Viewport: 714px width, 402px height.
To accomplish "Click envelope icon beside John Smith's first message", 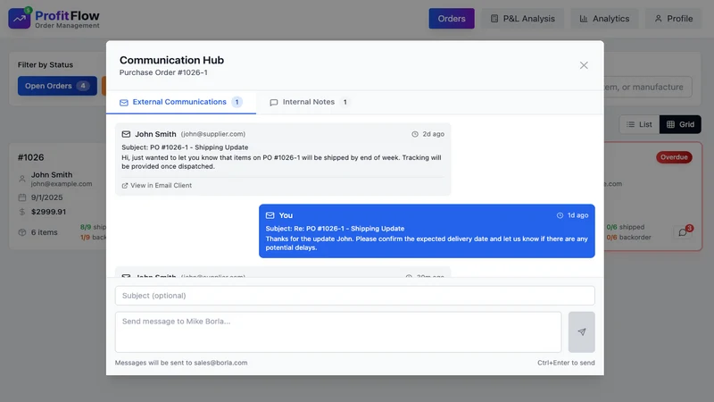I will pos(126,134).
